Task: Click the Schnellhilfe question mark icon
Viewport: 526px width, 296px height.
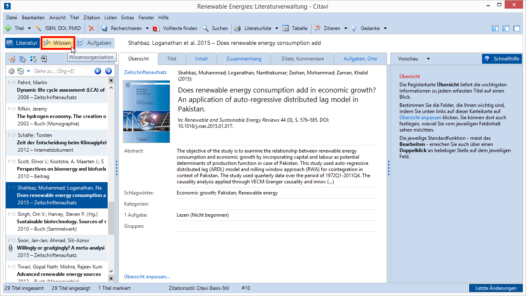Action: click(x=487, y=59)
